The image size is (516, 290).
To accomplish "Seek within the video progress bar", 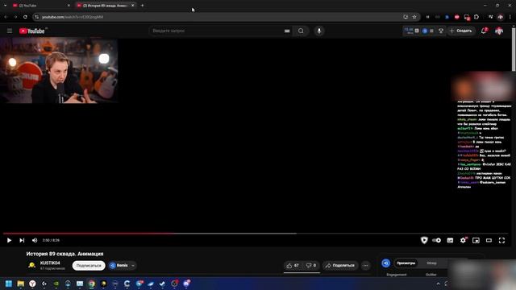I will (256, 234).
